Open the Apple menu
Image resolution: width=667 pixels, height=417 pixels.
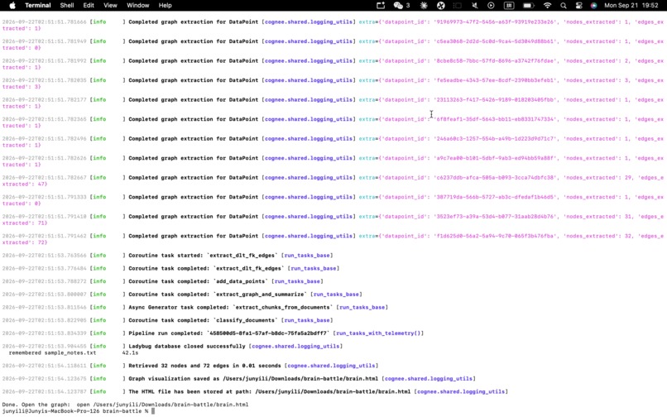coord(12,6)
